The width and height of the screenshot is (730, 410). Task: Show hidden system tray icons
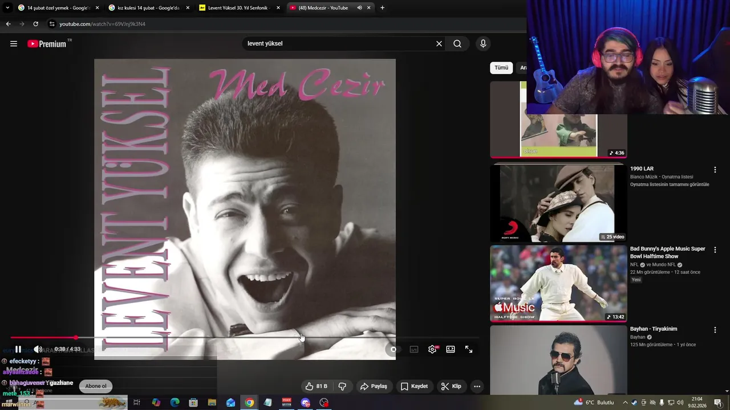pyautogui.click(x=625, y=403)
